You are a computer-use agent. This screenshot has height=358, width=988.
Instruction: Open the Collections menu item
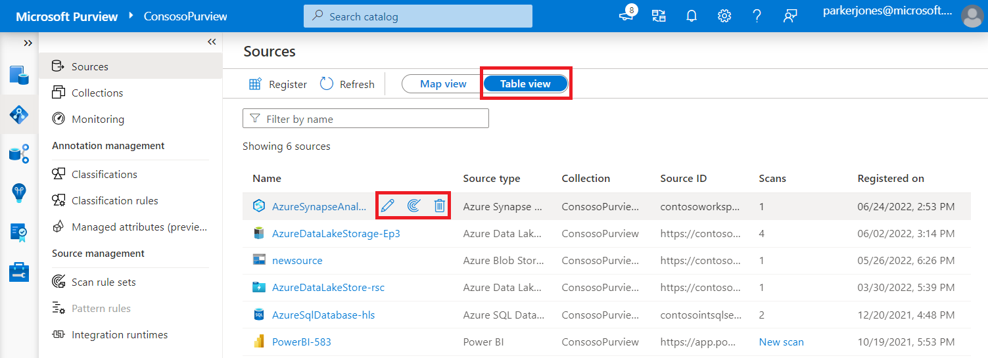pyautogui.click(x=97, y=93)
